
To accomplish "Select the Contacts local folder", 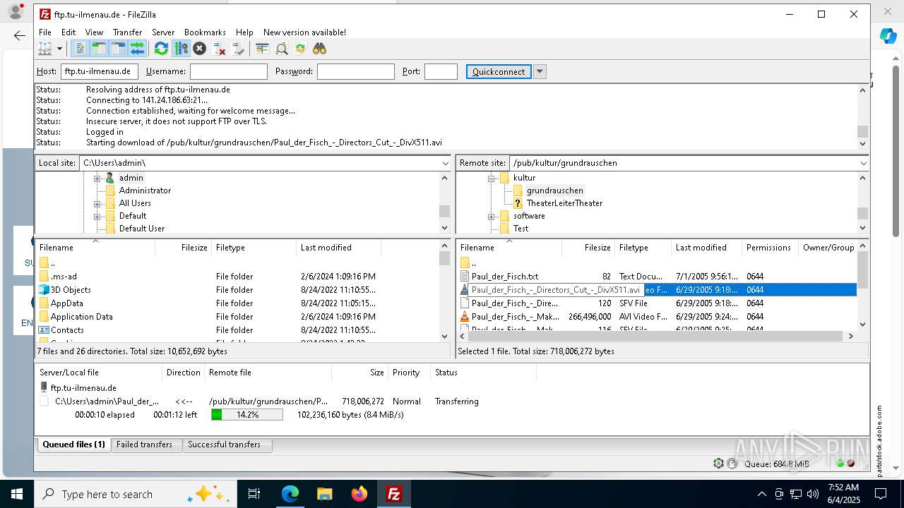I will click(x=67, y=330).
